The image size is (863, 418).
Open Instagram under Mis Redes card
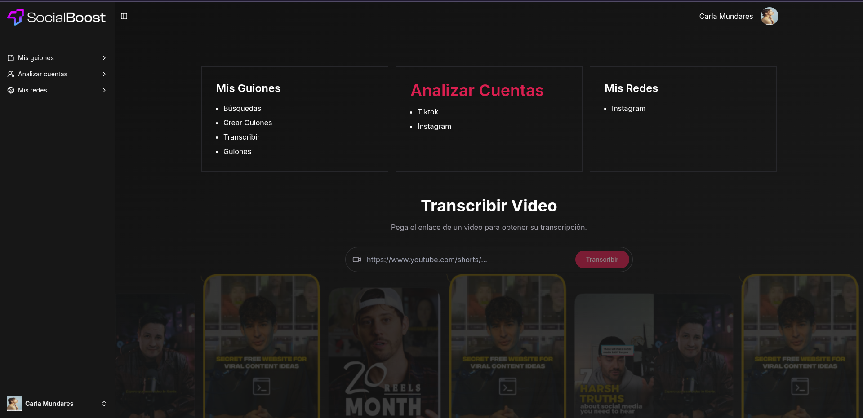[628, 108]
